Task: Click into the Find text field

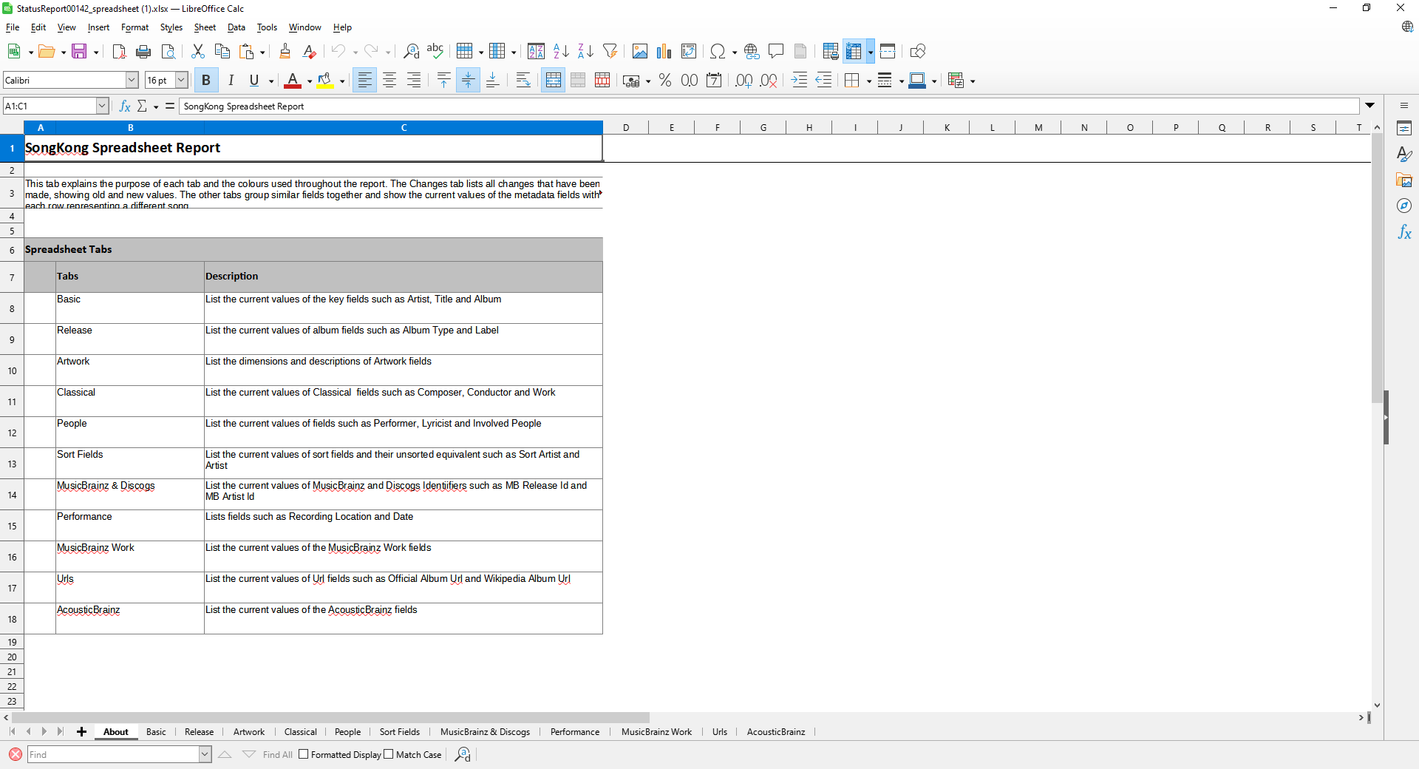Action: [x=113, y=754]
